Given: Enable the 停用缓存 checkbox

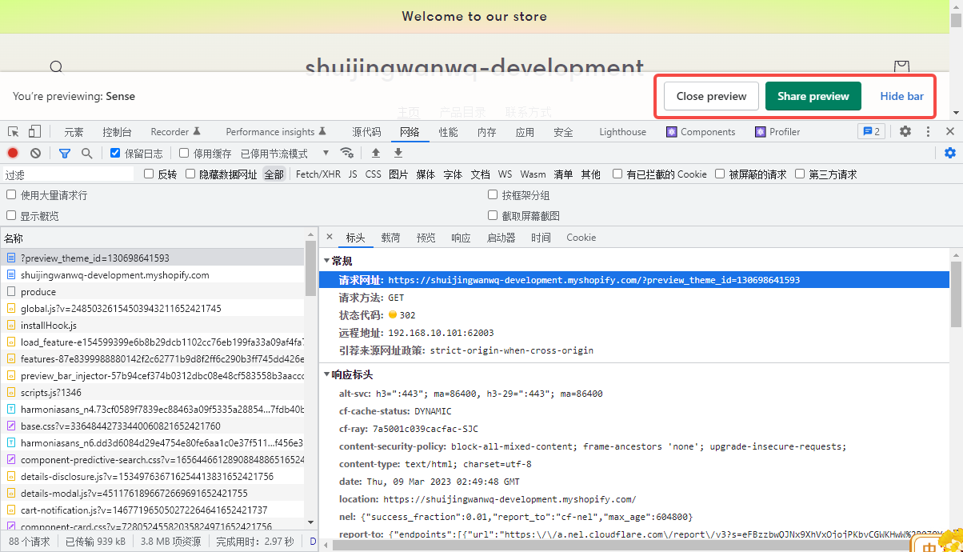Looking at the screenshot, I should click(184, 153).
